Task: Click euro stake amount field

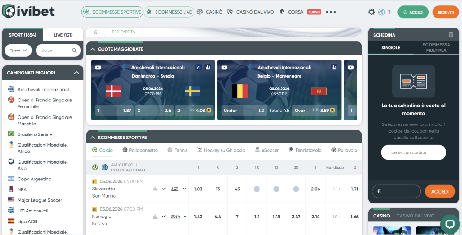Action: pyautogui.click(x=396, y=191)
